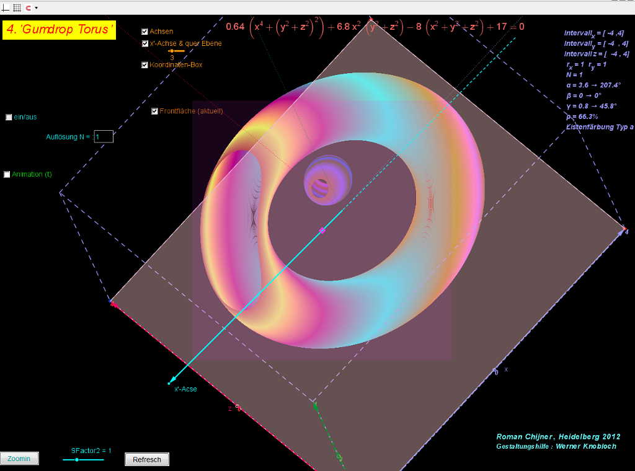This screenshot has width=635, height=471.
Task: Open point capturing dropdown arrow
Action: [x=36, y=8]
